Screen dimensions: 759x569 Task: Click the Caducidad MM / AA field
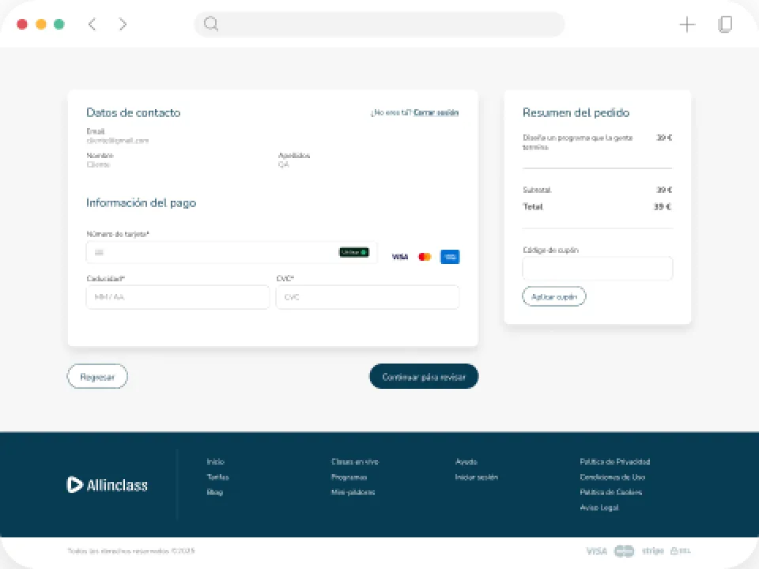pos(178,296)
